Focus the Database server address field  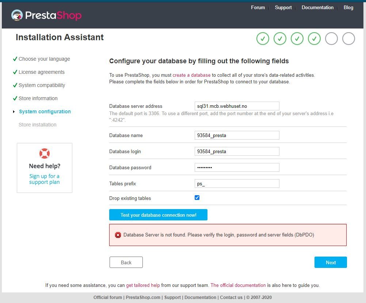[x=237, y=106]
